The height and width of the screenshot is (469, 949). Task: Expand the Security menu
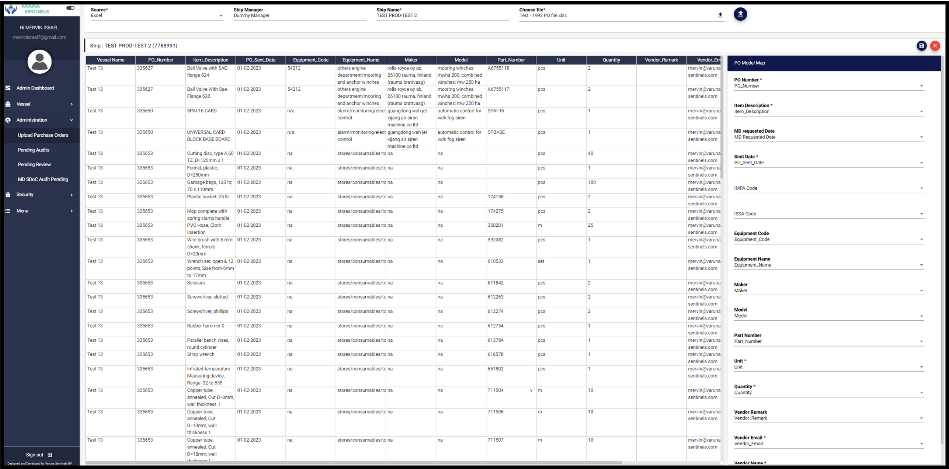pyautogui.click(x=39, y=194)
